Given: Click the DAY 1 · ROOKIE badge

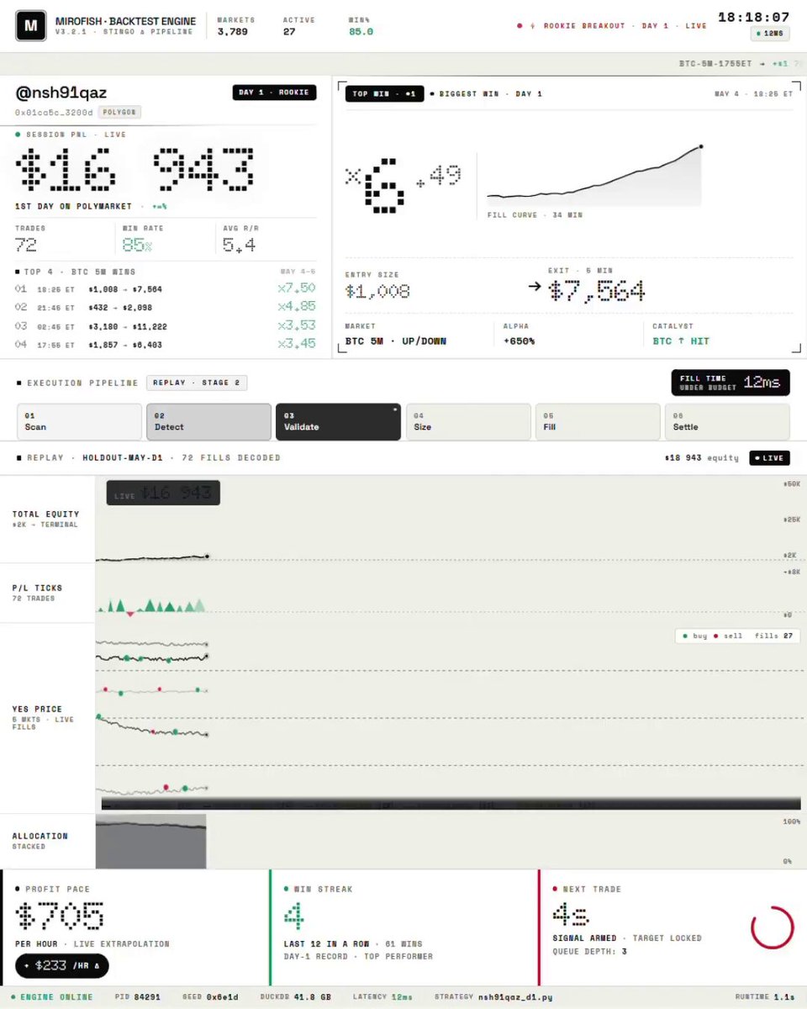Looking at the screenshot, I should (x=274, y=92).
